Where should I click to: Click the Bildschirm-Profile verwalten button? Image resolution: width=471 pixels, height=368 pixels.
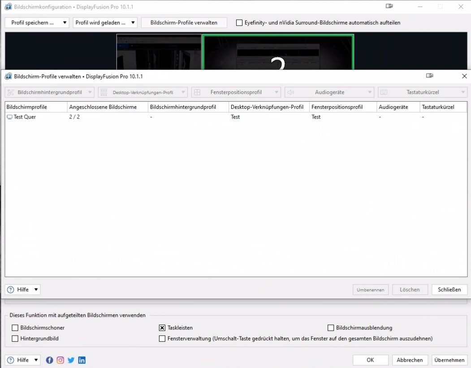[x=184, y=22]
